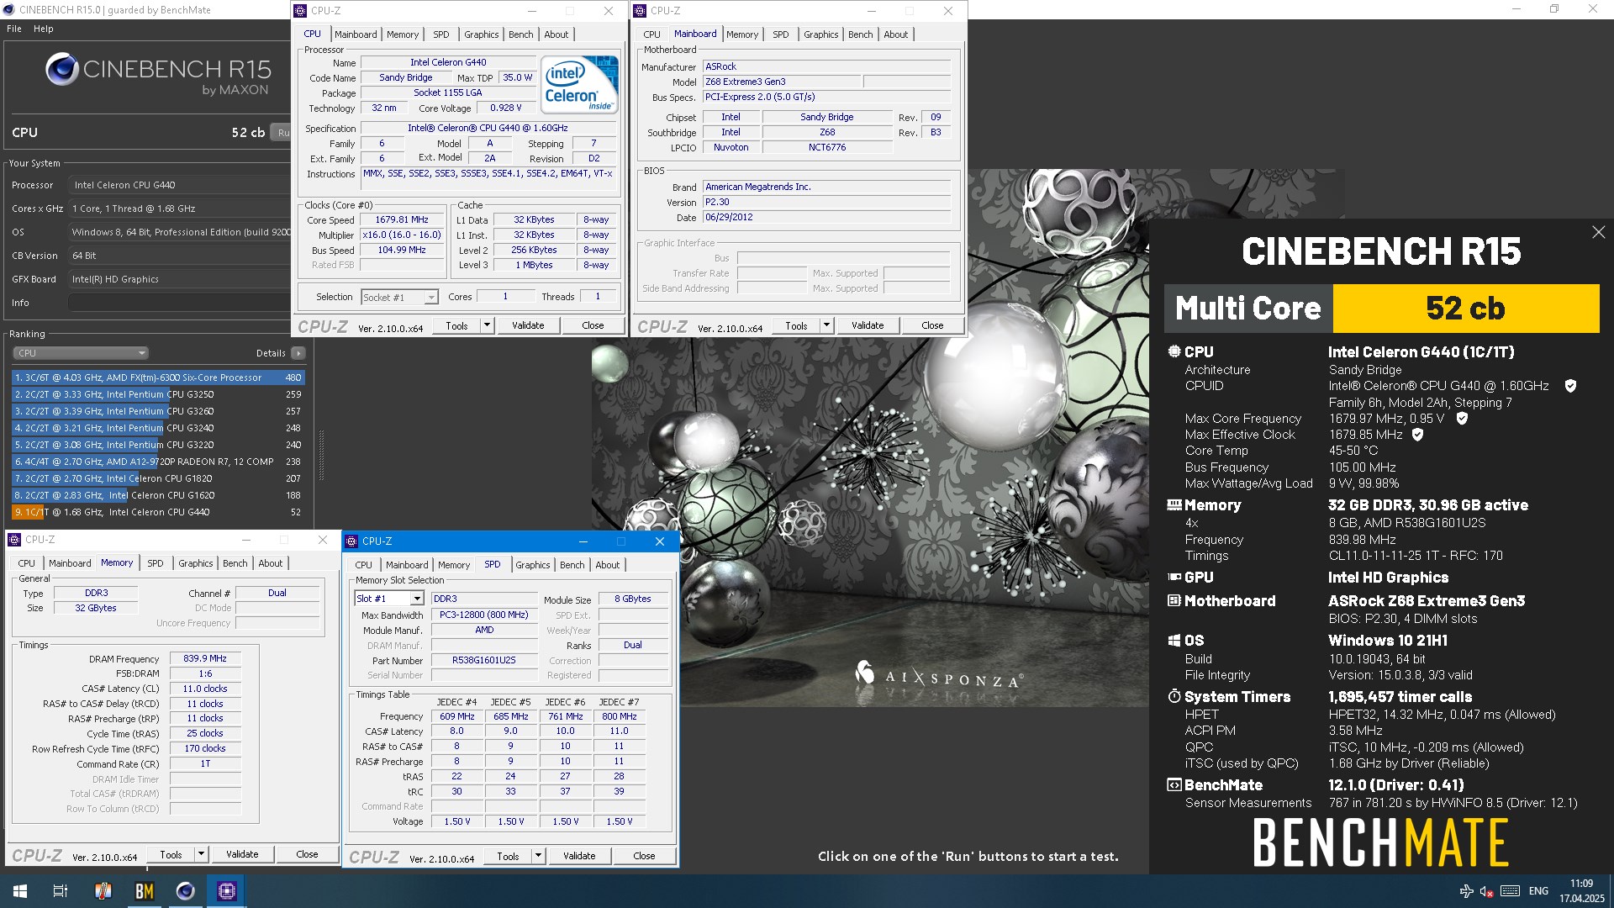Switch to Bench tab in CPU window
1614x908 pixels.
coord(521,34)
